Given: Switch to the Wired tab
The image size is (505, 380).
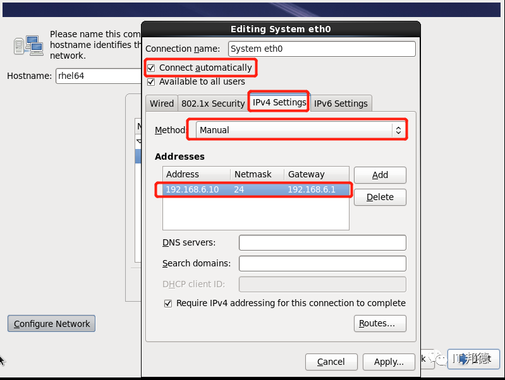Looking at the screenshot, I should tap(162, 104).
